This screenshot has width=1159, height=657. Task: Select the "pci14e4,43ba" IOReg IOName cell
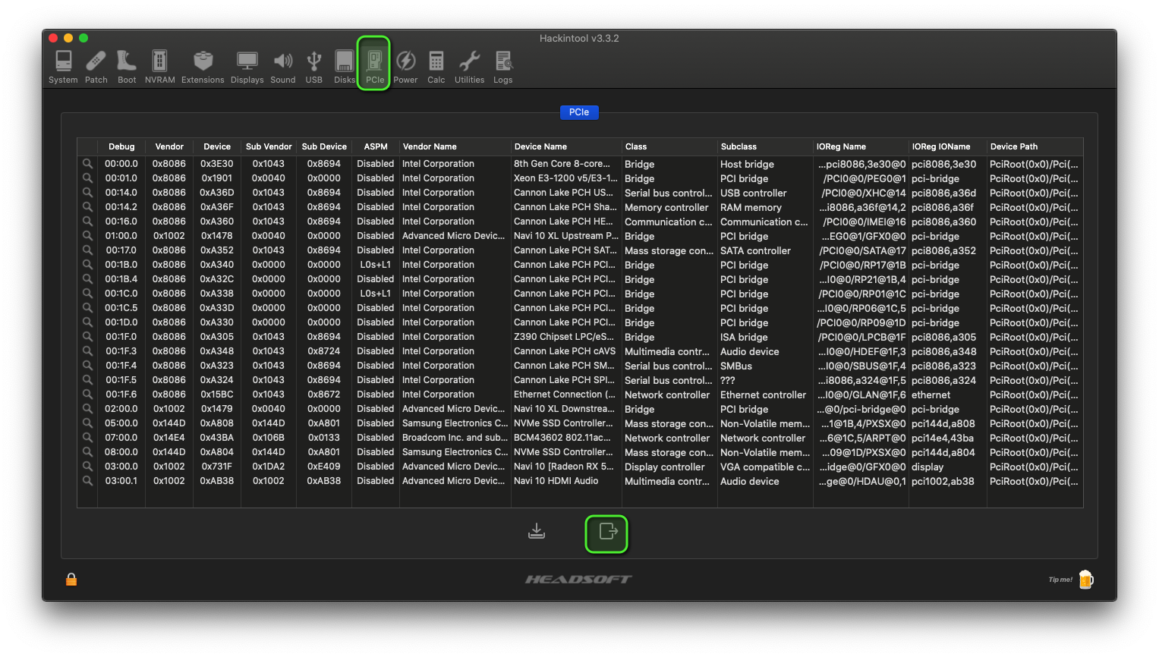[943, 439]
